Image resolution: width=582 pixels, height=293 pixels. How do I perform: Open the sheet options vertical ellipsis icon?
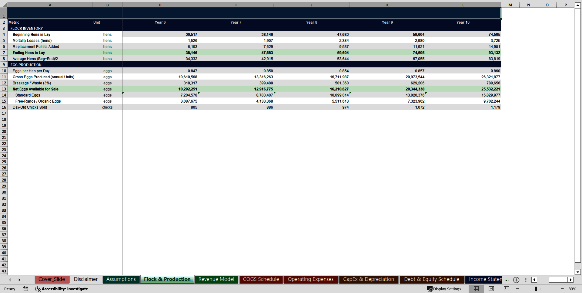click(x=526, y=280)
